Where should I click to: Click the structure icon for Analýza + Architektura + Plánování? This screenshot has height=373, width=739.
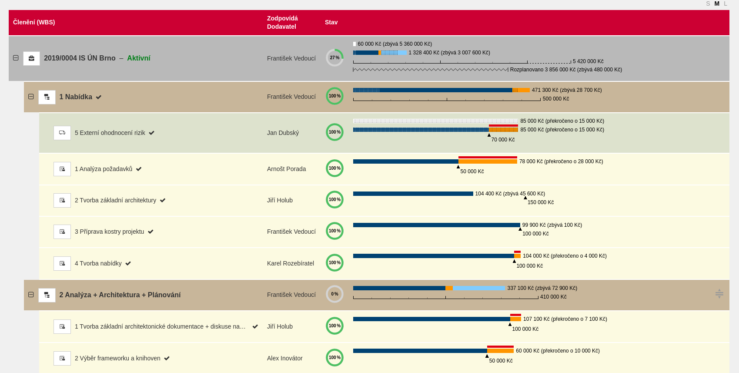click(47, 295)
